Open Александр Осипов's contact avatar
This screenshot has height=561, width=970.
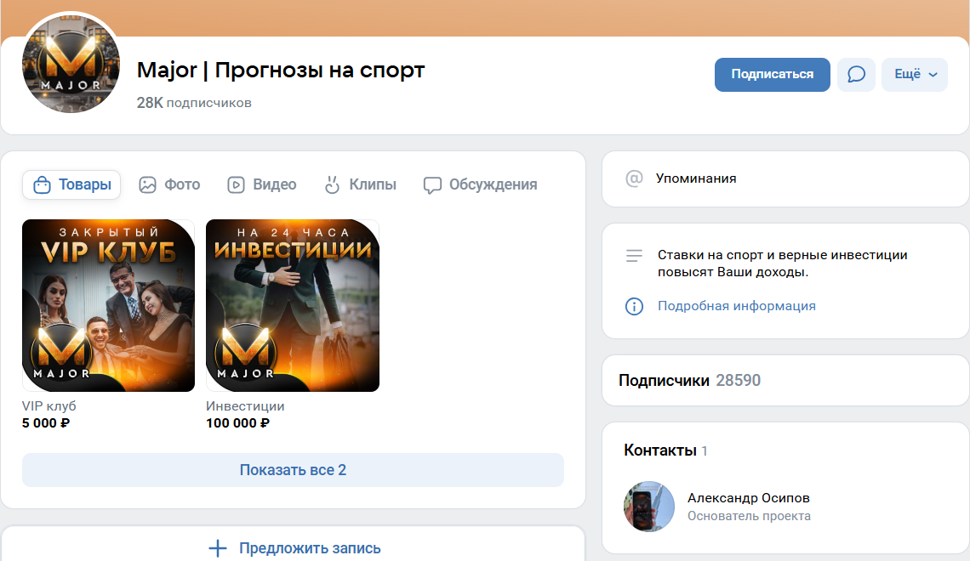coord(648,507)
